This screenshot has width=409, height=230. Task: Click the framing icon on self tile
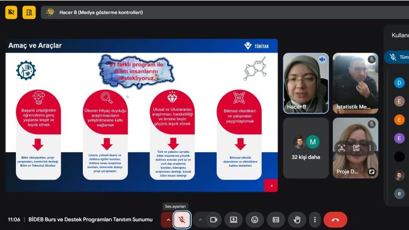pos(342,148)
